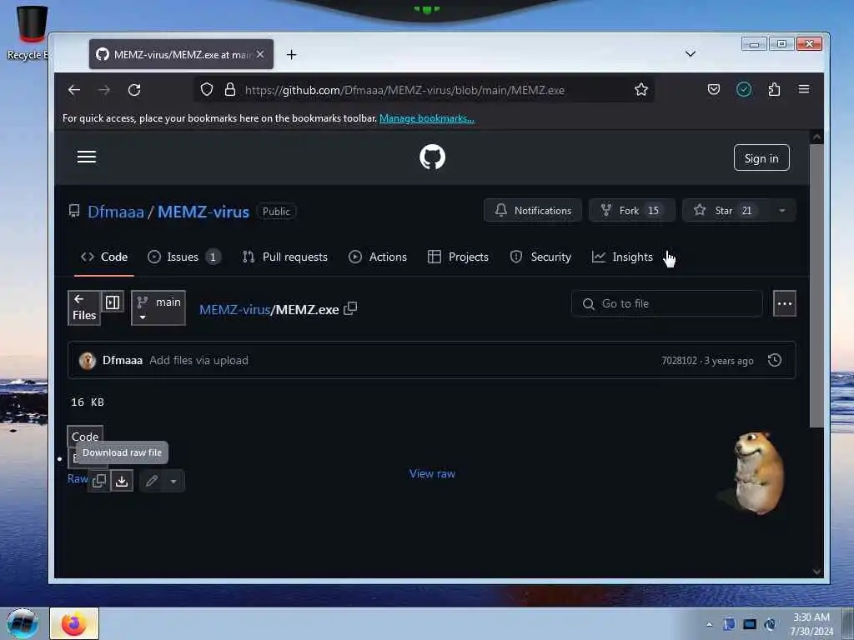
Task: Open the Dfmaaa owner profile link
Action: point(115,211)
